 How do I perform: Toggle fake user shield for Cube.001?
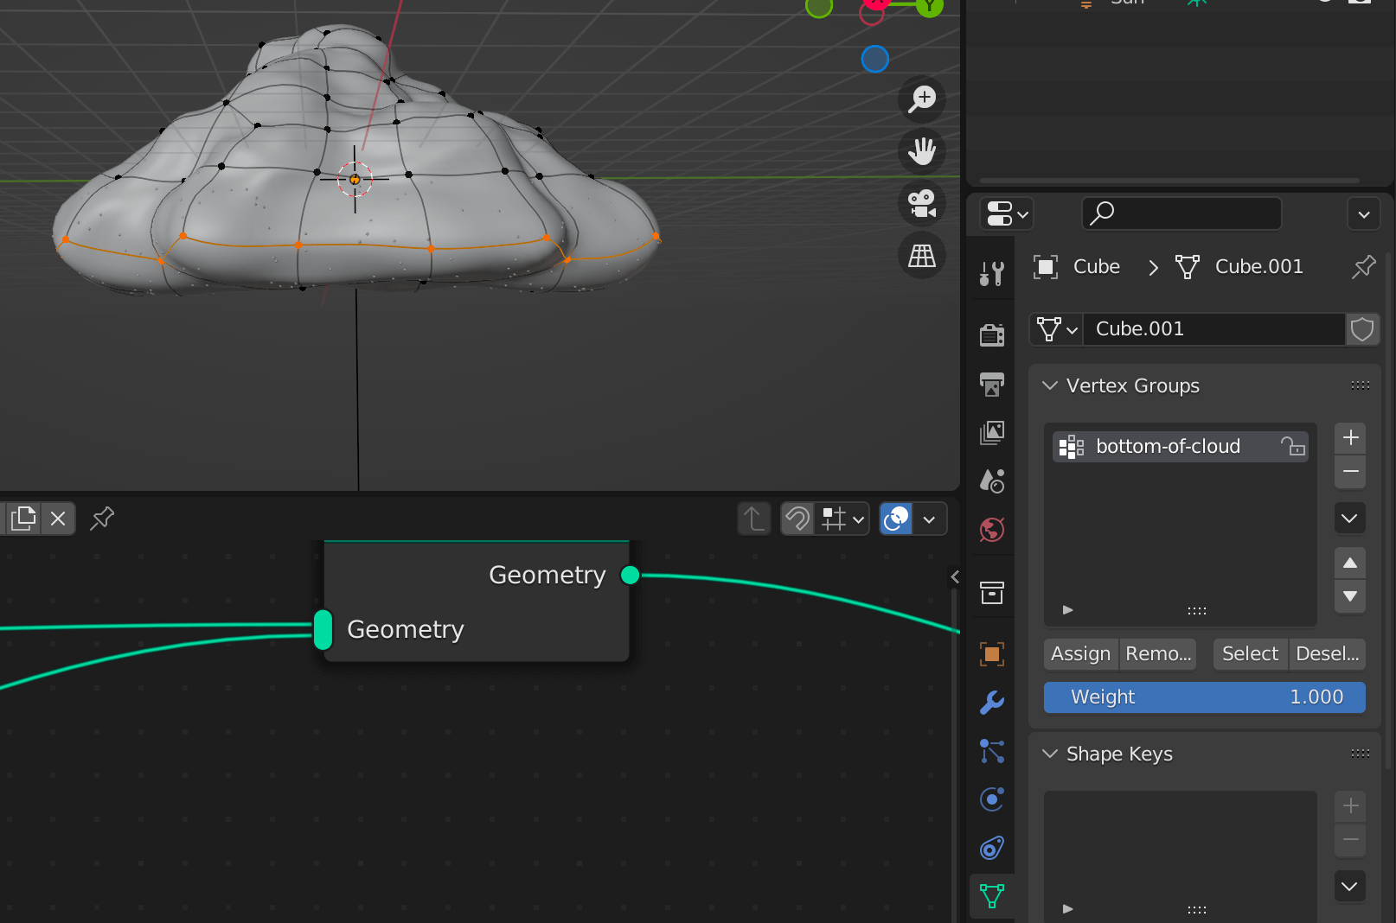coord(1362,329)
